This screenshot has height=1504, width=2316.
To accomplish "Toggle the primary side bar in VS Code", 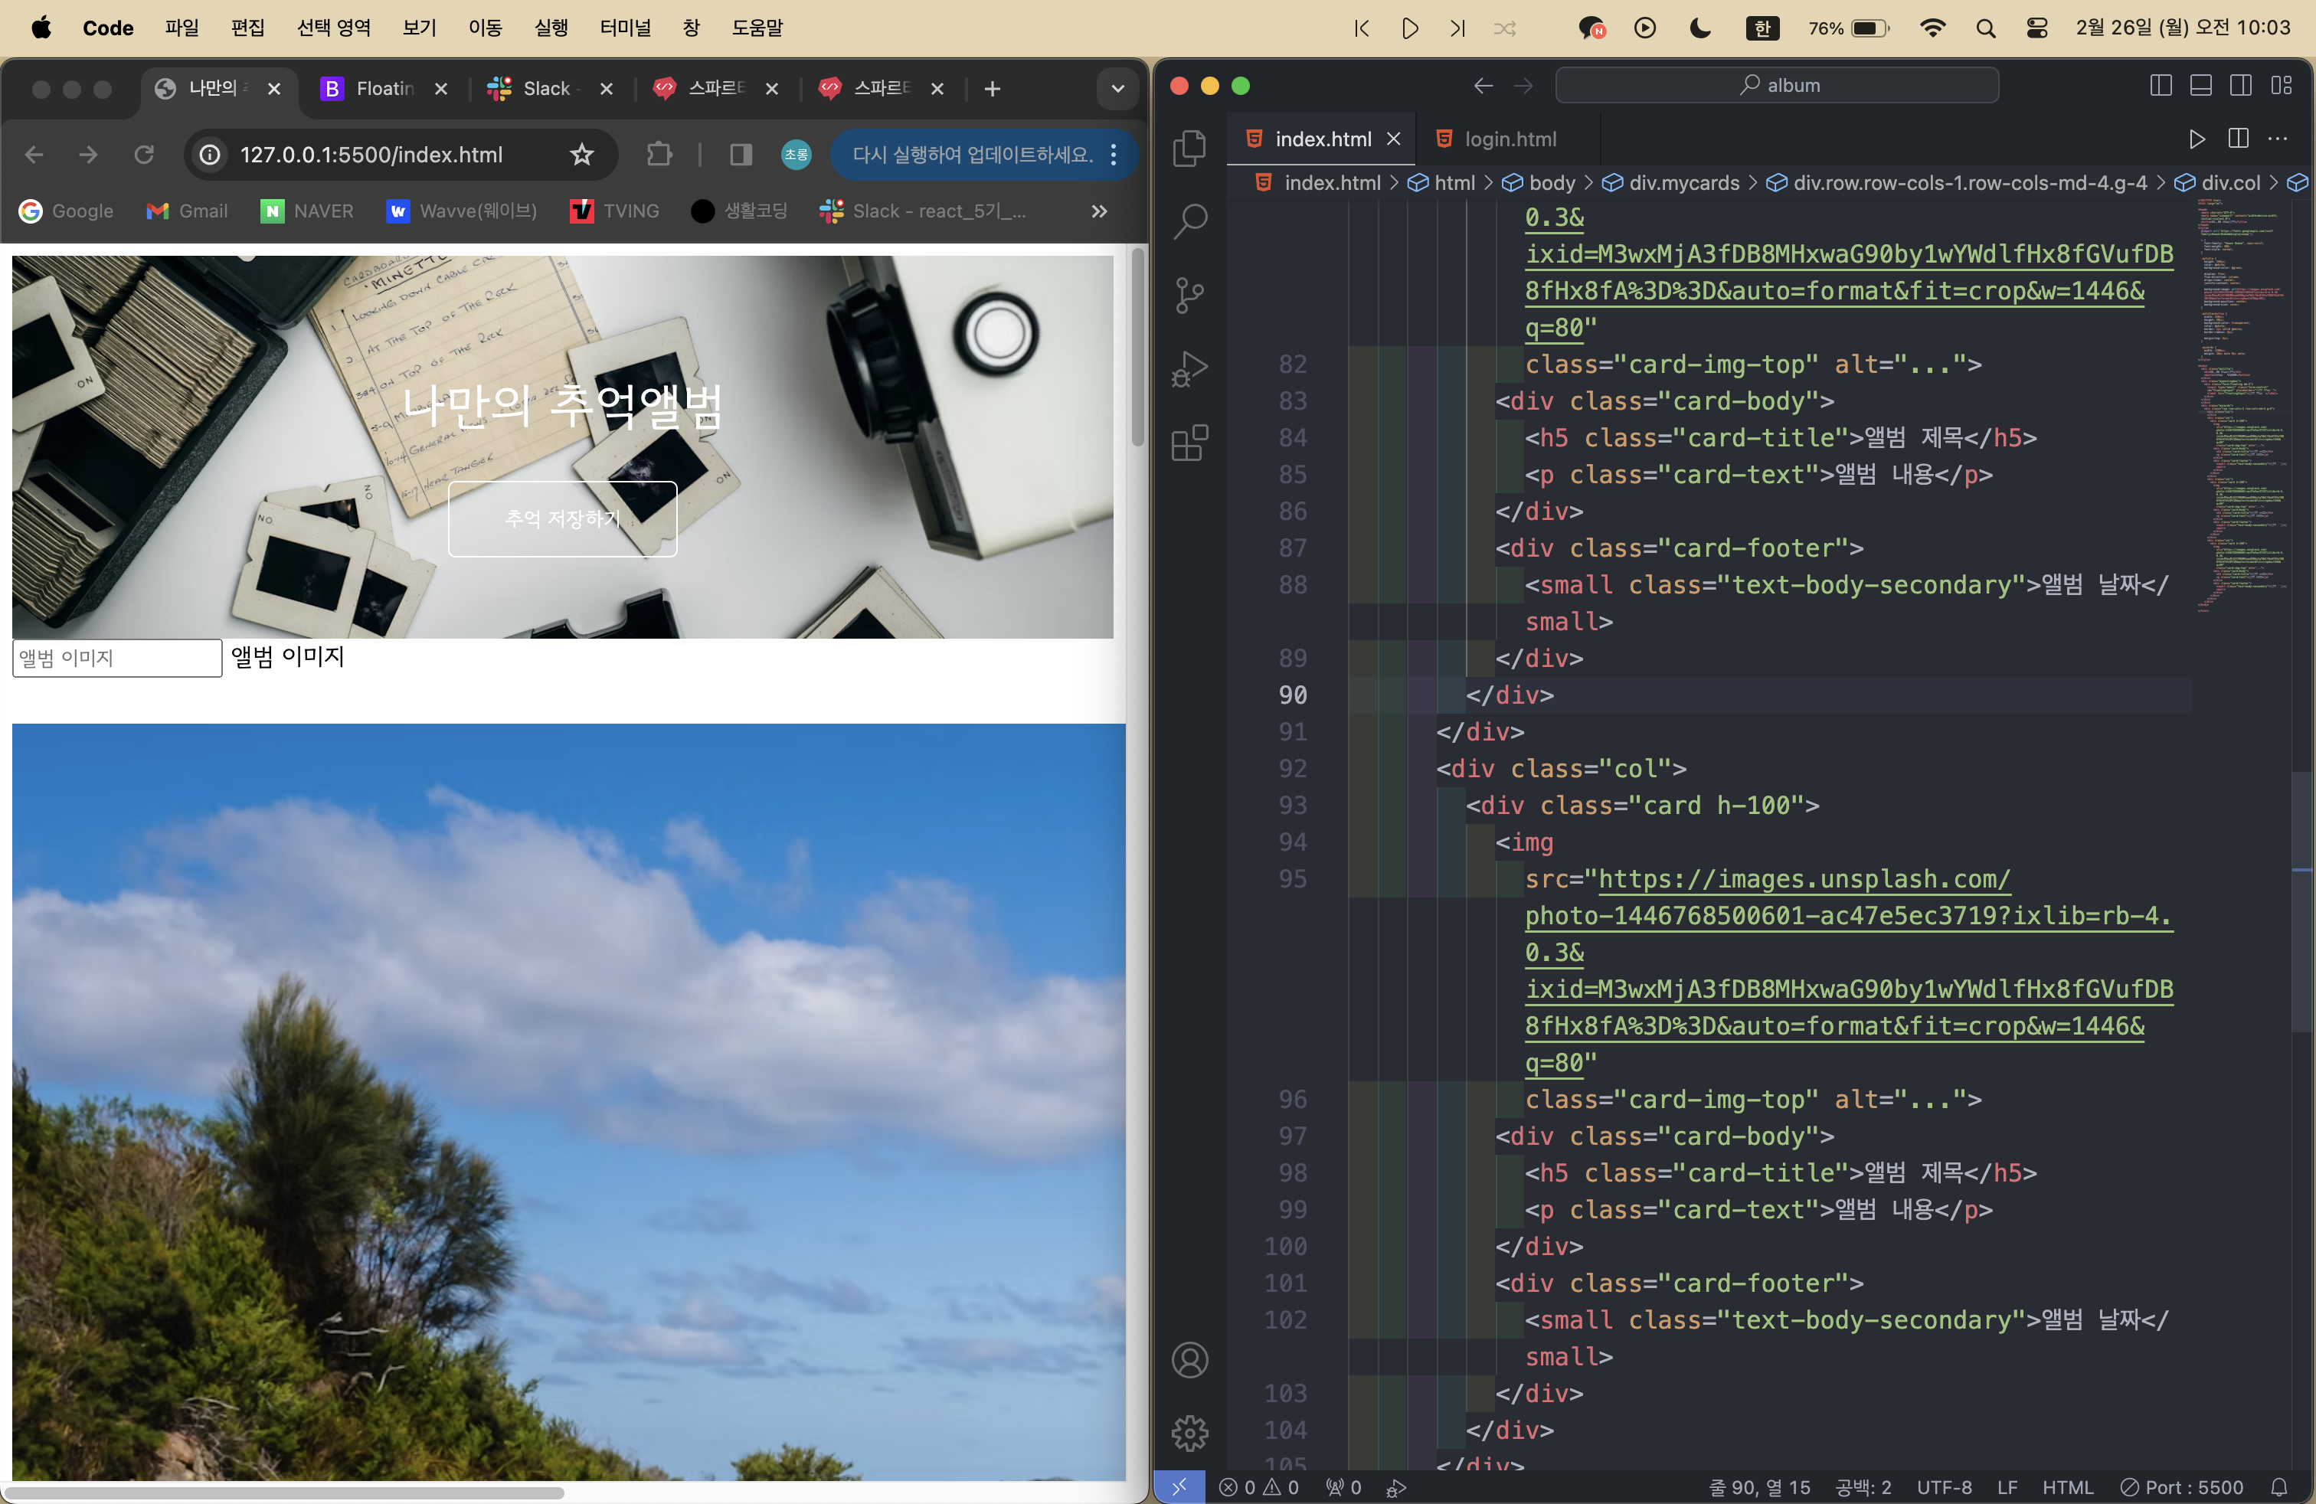I will click(x=2161, y=86).
